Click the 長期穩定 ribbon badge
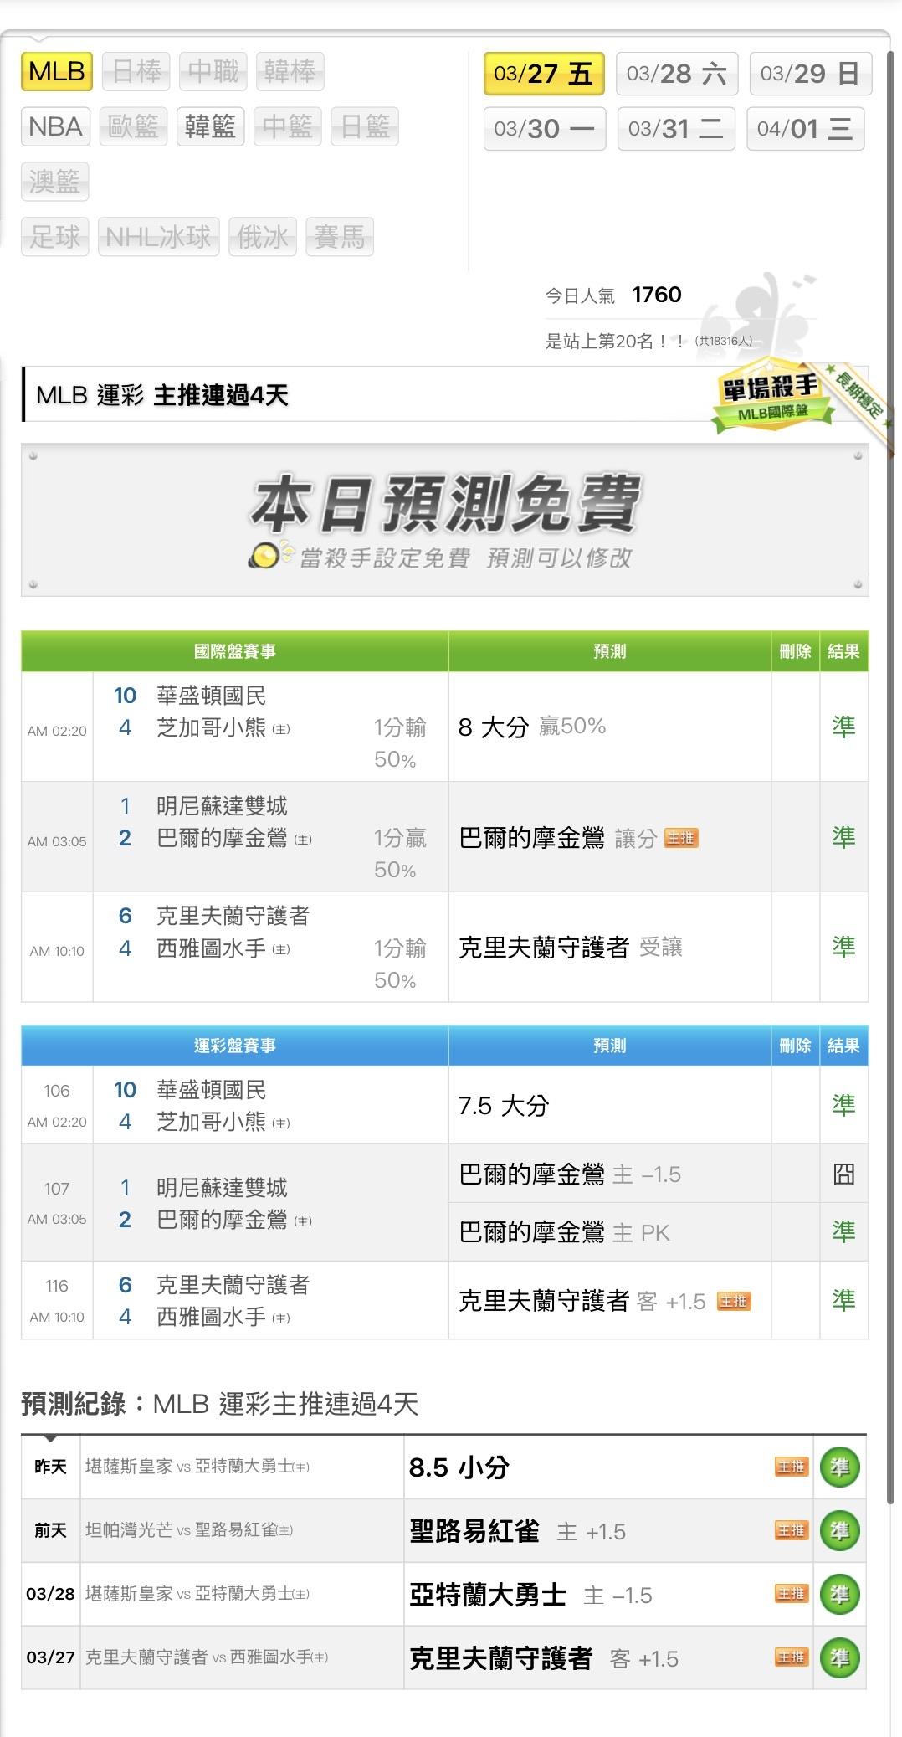This screenshot has height=1737, width=902. [x=859, y=395]
